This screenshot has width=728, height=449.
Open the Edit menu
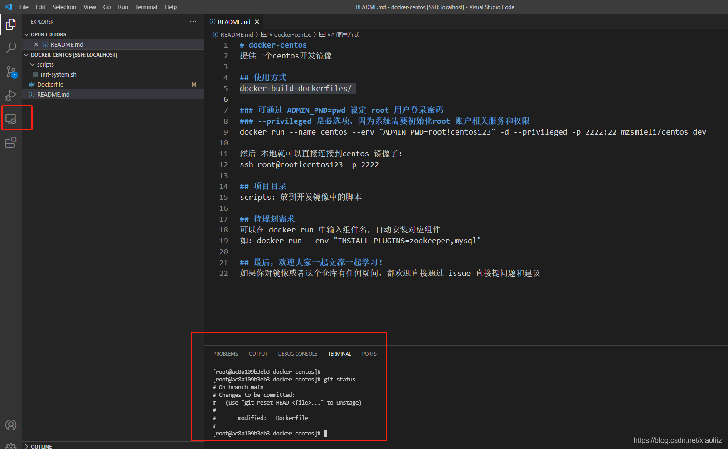(x=40, y=7)
